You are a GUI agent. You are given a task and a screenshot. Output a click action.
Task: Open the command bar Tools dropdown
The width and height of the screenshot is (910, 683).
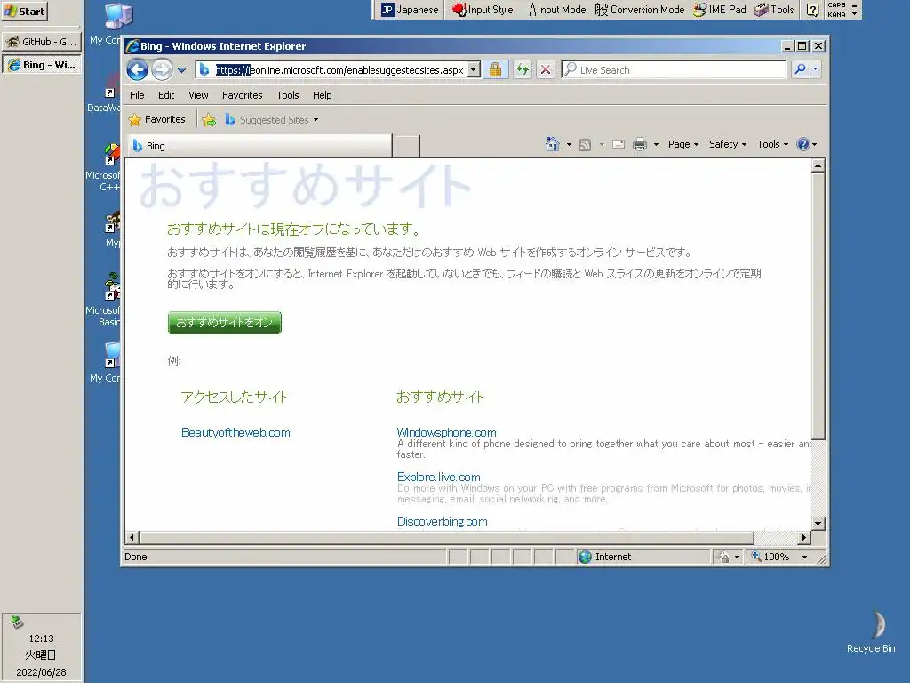point(772,144)
